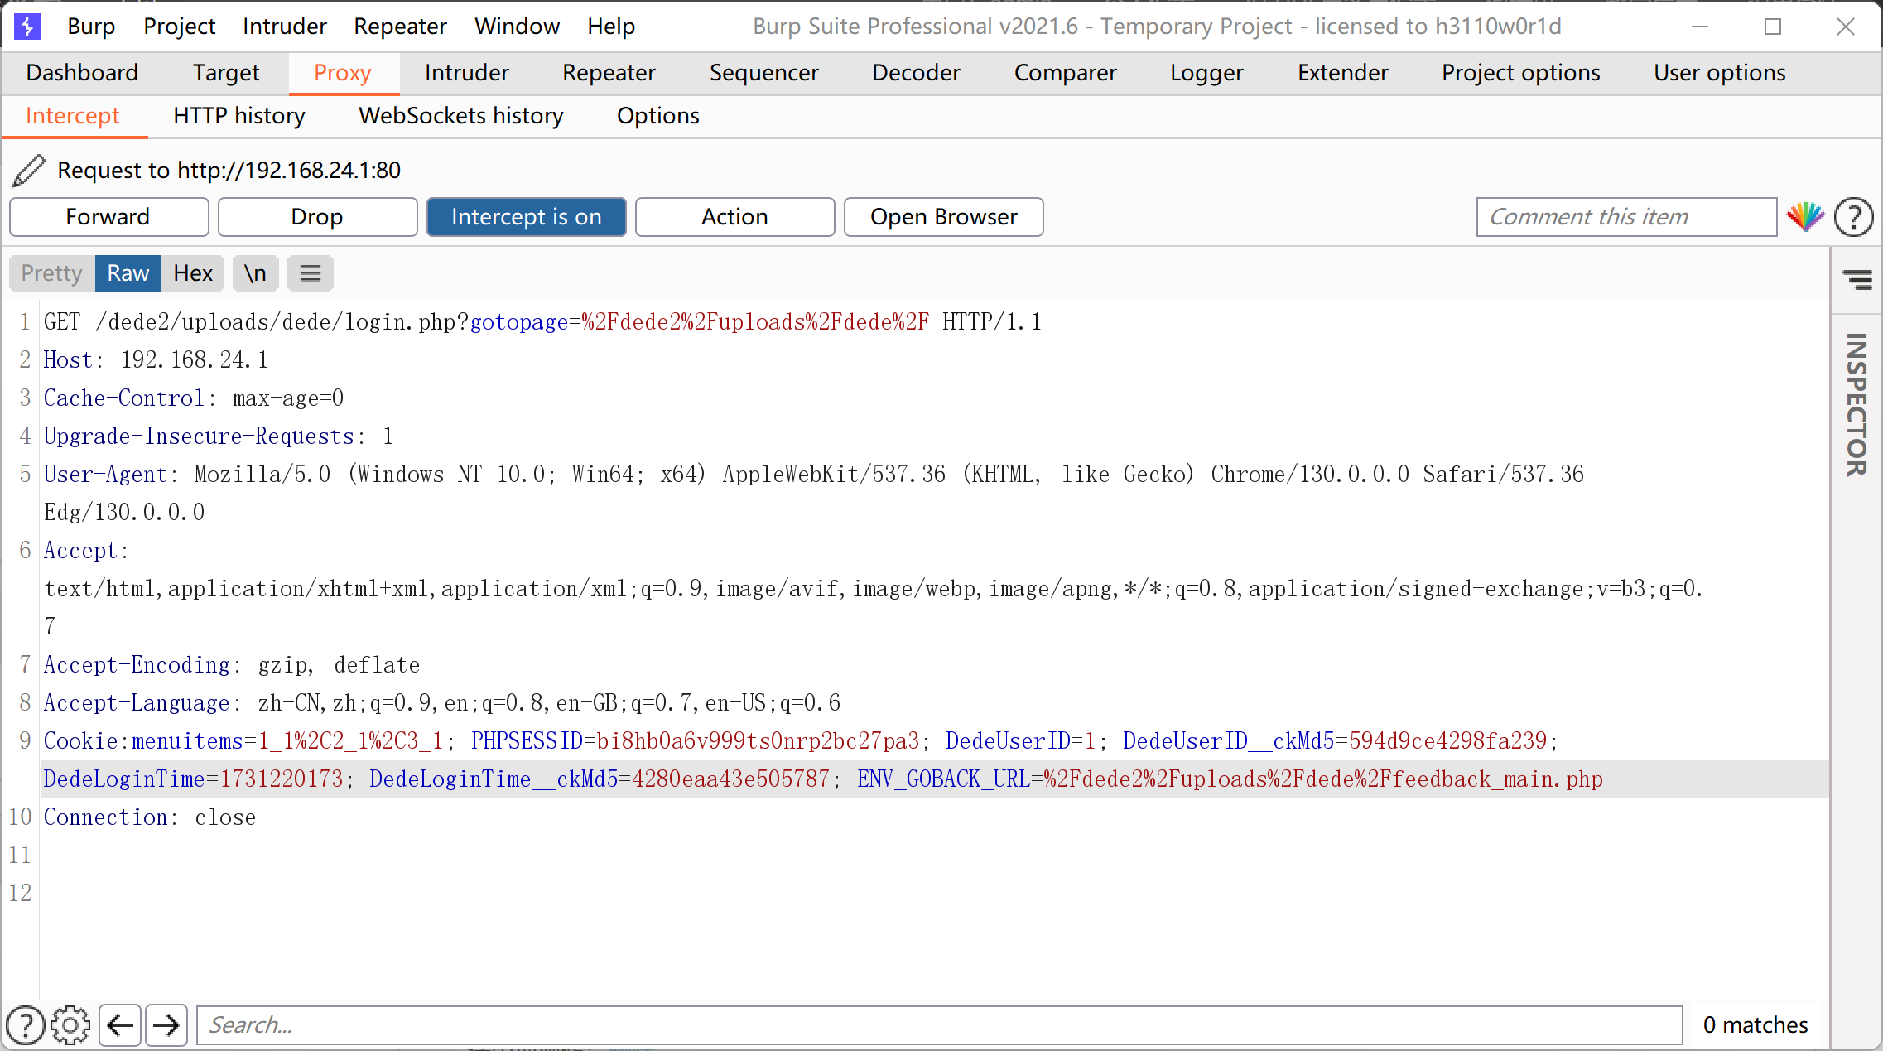1883x1051 pixels.
Task: Click the Accept-Language header line
Action: (x=442, y=702)
